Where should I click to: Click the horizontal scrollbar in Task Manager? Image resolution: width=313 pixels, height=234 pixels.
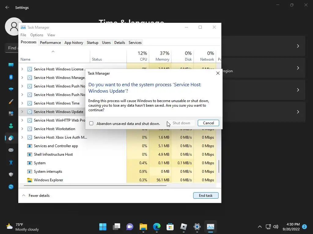click(95, 186)
